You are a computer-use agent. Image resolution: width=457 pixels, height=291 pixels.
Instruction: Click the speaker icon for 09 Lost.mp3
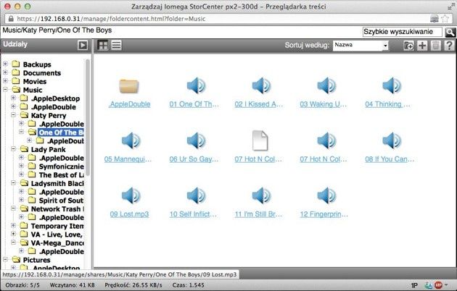tap(131, 195)
